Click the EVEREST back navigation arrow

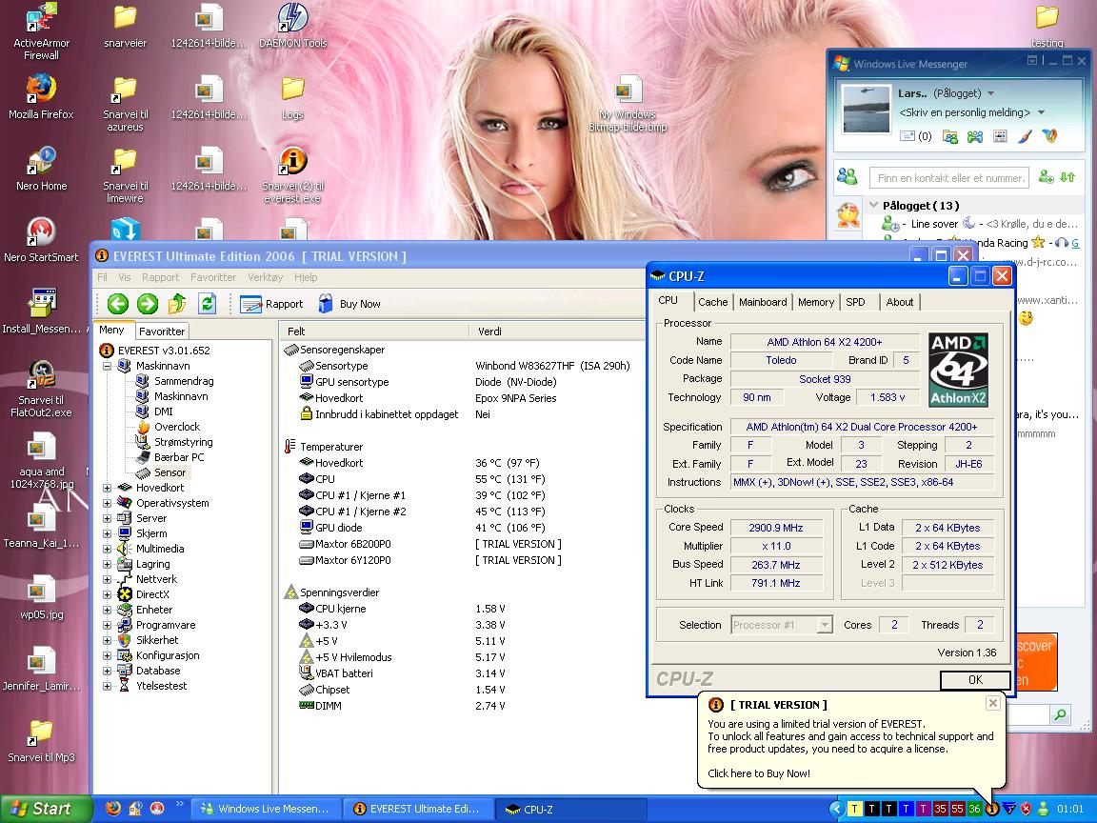click(x=117, y=304)
